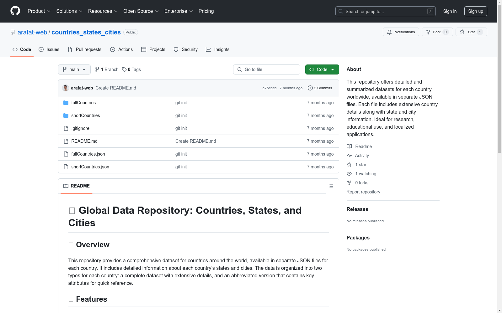Click the fork count badge 0
The image size is (502, 313).
click(446, 32)
